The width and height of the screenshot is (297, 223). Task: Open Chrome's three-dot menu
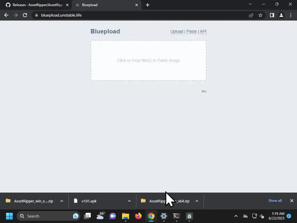tap(291, 15)
